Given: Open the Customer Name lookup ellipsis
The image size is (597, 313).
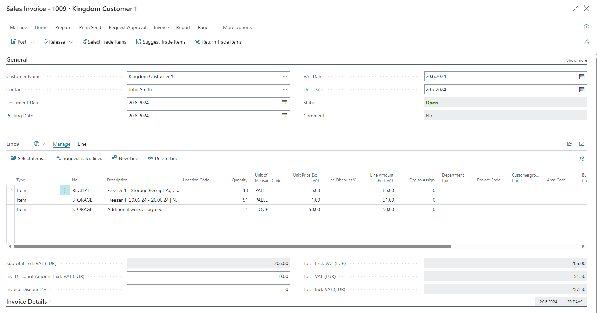Looking at the screenshot, I should coord(285,76).
